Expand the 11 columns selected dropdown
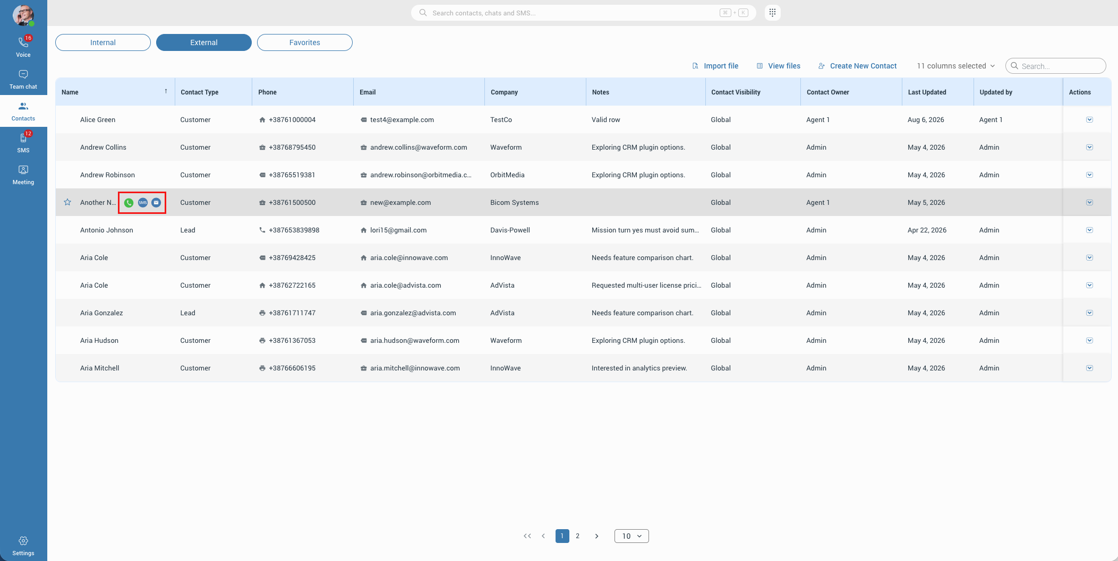 (956, 66)
